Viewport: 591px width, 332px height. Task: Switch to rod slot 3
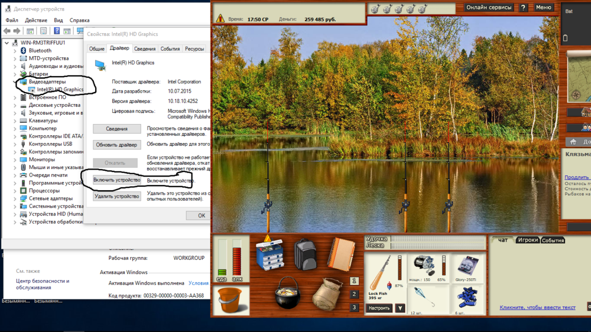(x=354, y=307)
